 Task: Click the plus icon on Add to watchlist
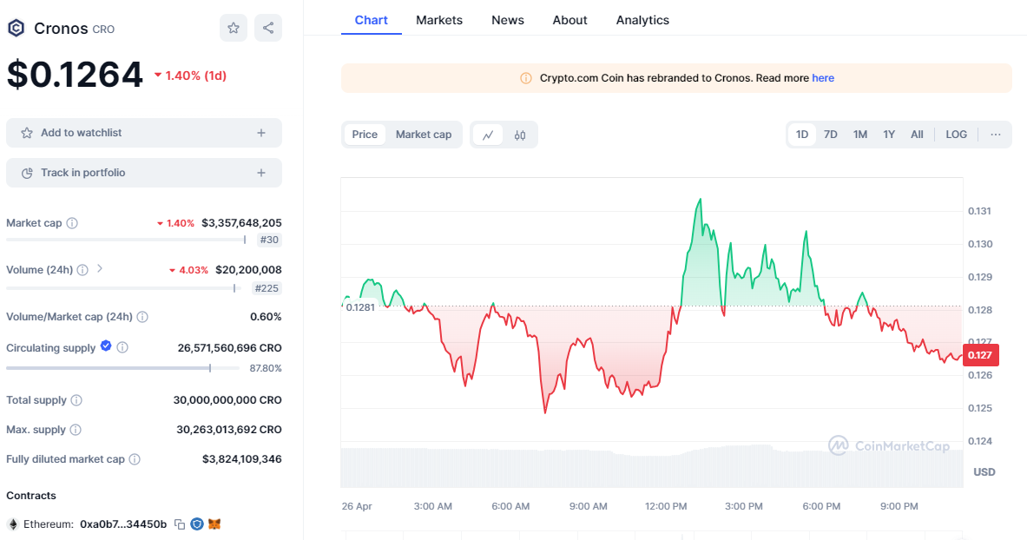(261, 133)
